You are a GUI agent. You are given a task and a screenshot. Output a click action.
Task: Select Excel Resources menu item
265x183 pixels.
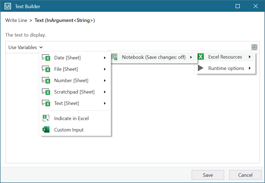225,57
